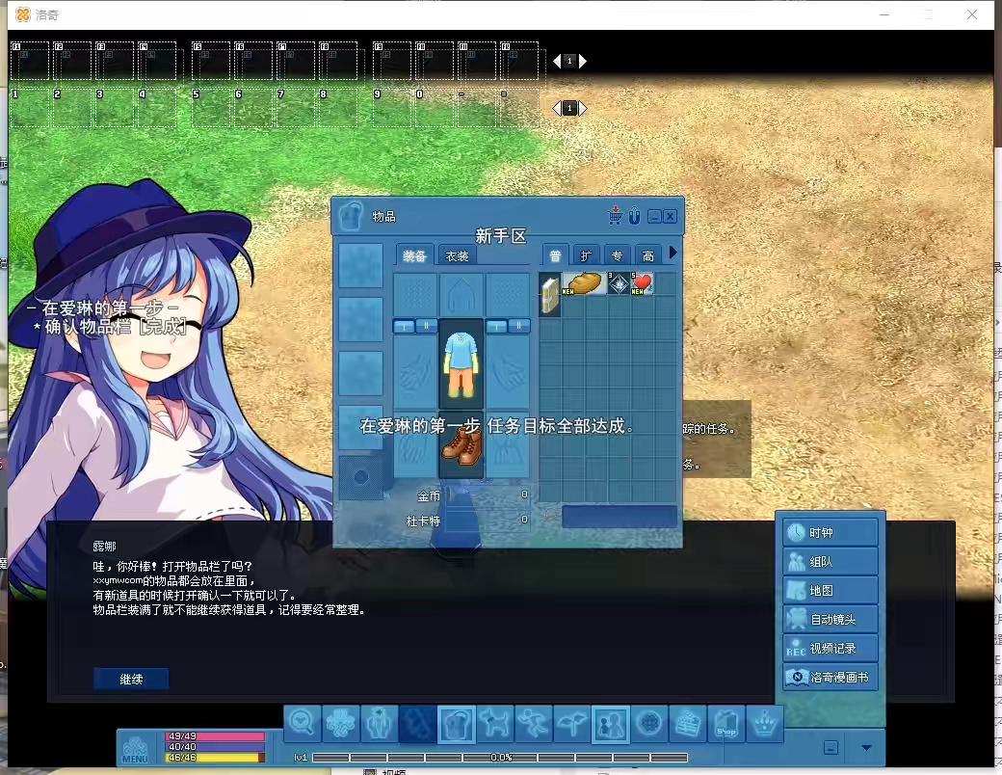Toggle the bag inventory icon in bottom bar
This screenshot has height=775, width=1002.
tap(457, 724)
